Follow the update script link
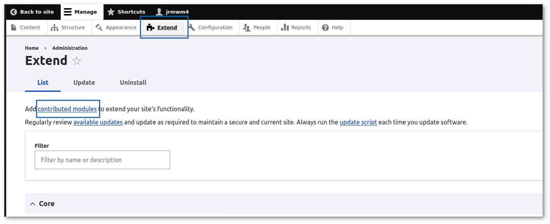This screenshot has width=550, height=224. click(x=358, y=122)
